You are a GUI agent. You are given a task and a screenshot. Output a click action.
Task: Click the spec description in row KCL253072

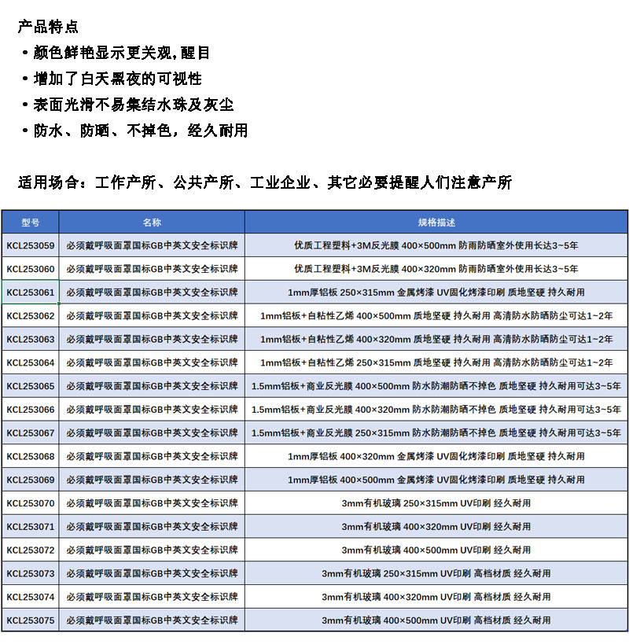[x=436, y=550]
